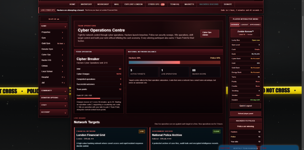Viewport: 304px width, 150px height.
Task: Click the chevron beside Crimes
Action: click(62, 66)
